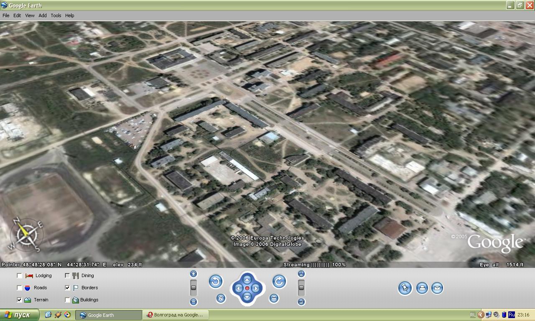Switch to Google Earth taskbar button

point(109,315)
